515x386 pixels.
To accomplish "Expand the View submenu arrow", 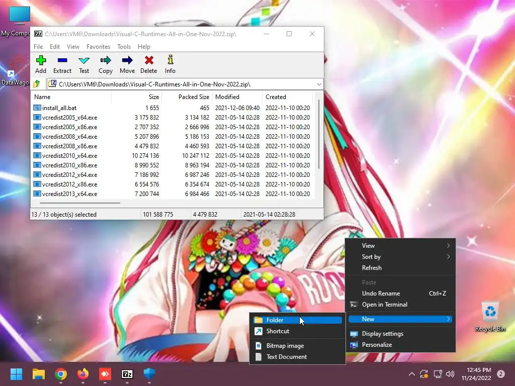I will pos(448,245).
